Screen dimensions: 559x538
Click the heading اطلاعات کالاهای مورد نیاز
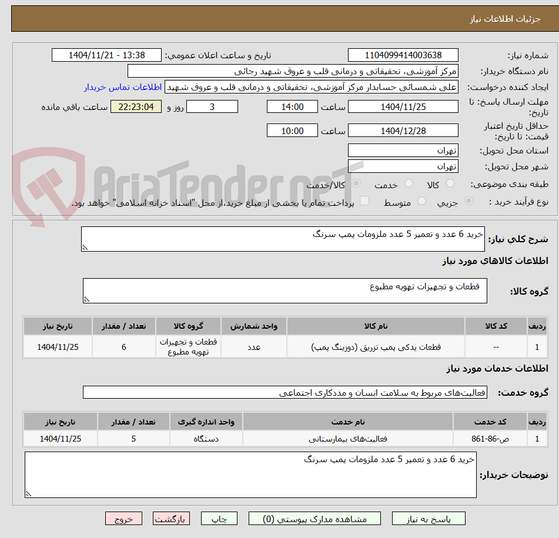click(x=495, y=261)
